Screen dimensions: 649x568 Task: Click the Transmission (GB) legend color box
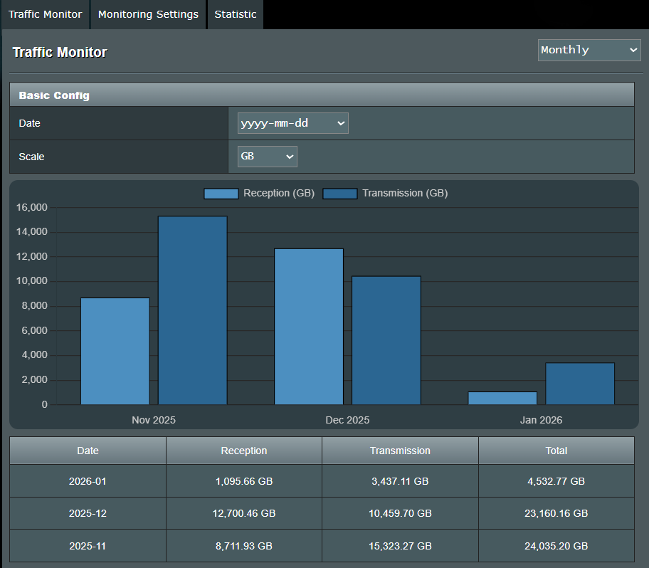coord(339,194)
